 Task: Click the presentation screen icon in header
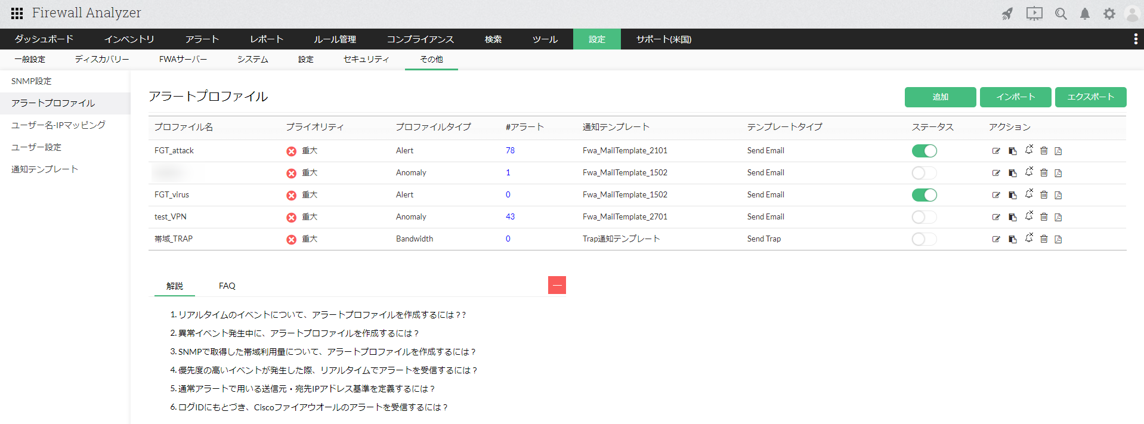[x=1034, y=14]
